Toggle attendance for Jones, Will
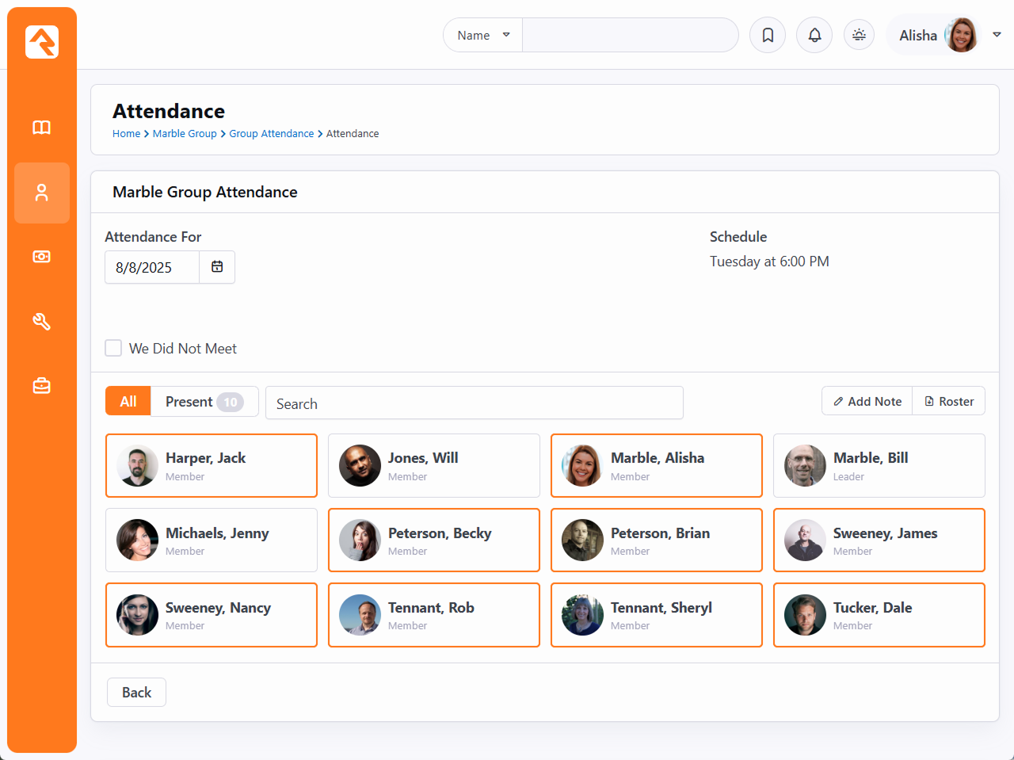Image resolution: width=1014 pixels, height=760 pixels. [433, 466]
